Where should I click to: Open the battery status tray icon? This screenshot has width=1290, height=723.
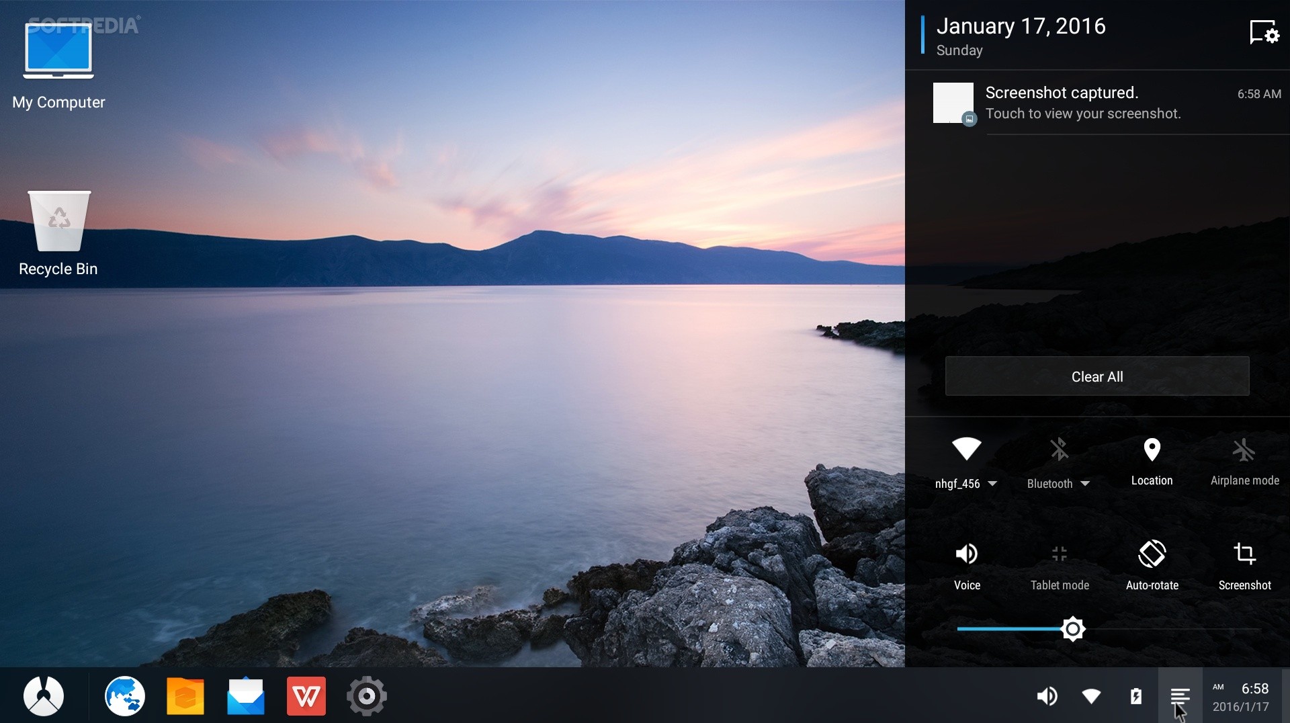pyautogui.click(x=1136, y=696)
